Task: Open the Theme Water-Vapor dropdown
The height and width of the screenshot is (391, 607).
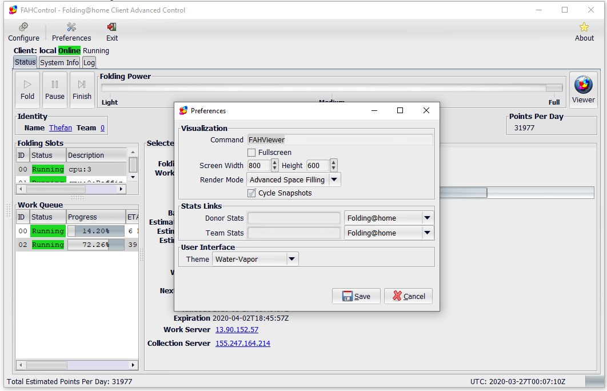Action: pyautogui.click(x=291, y=259)
